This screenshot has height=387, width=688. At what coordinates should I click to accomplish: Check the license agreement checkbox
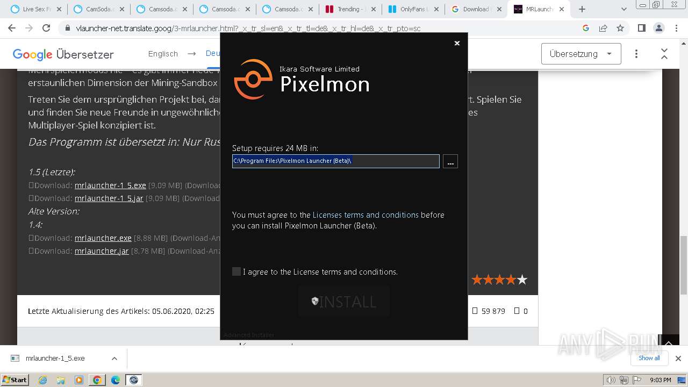click(236, 271)
